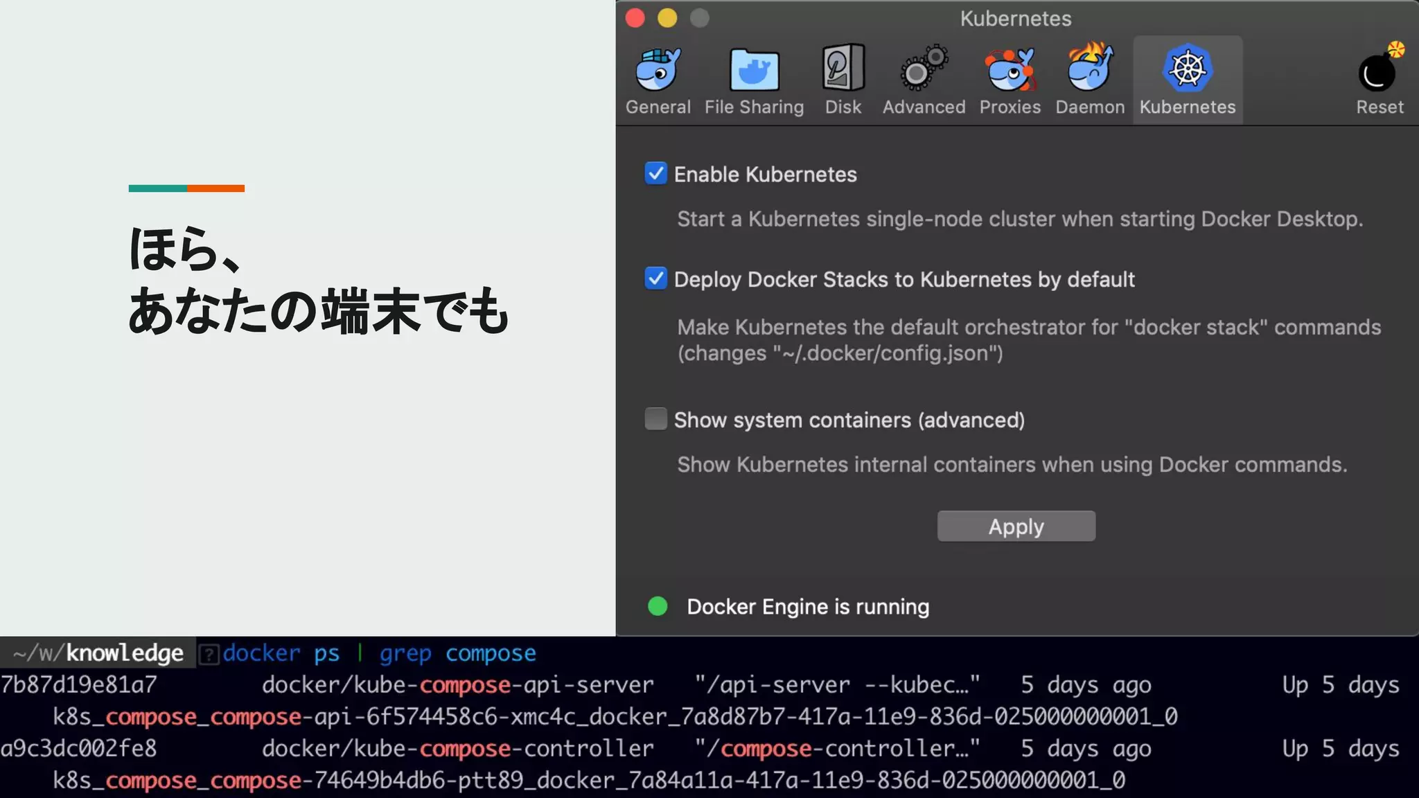Click container ID 7b87d19e81a7 in terminal
The height and width of the screenshot is (798, 1419).
(x=79, y=685)
